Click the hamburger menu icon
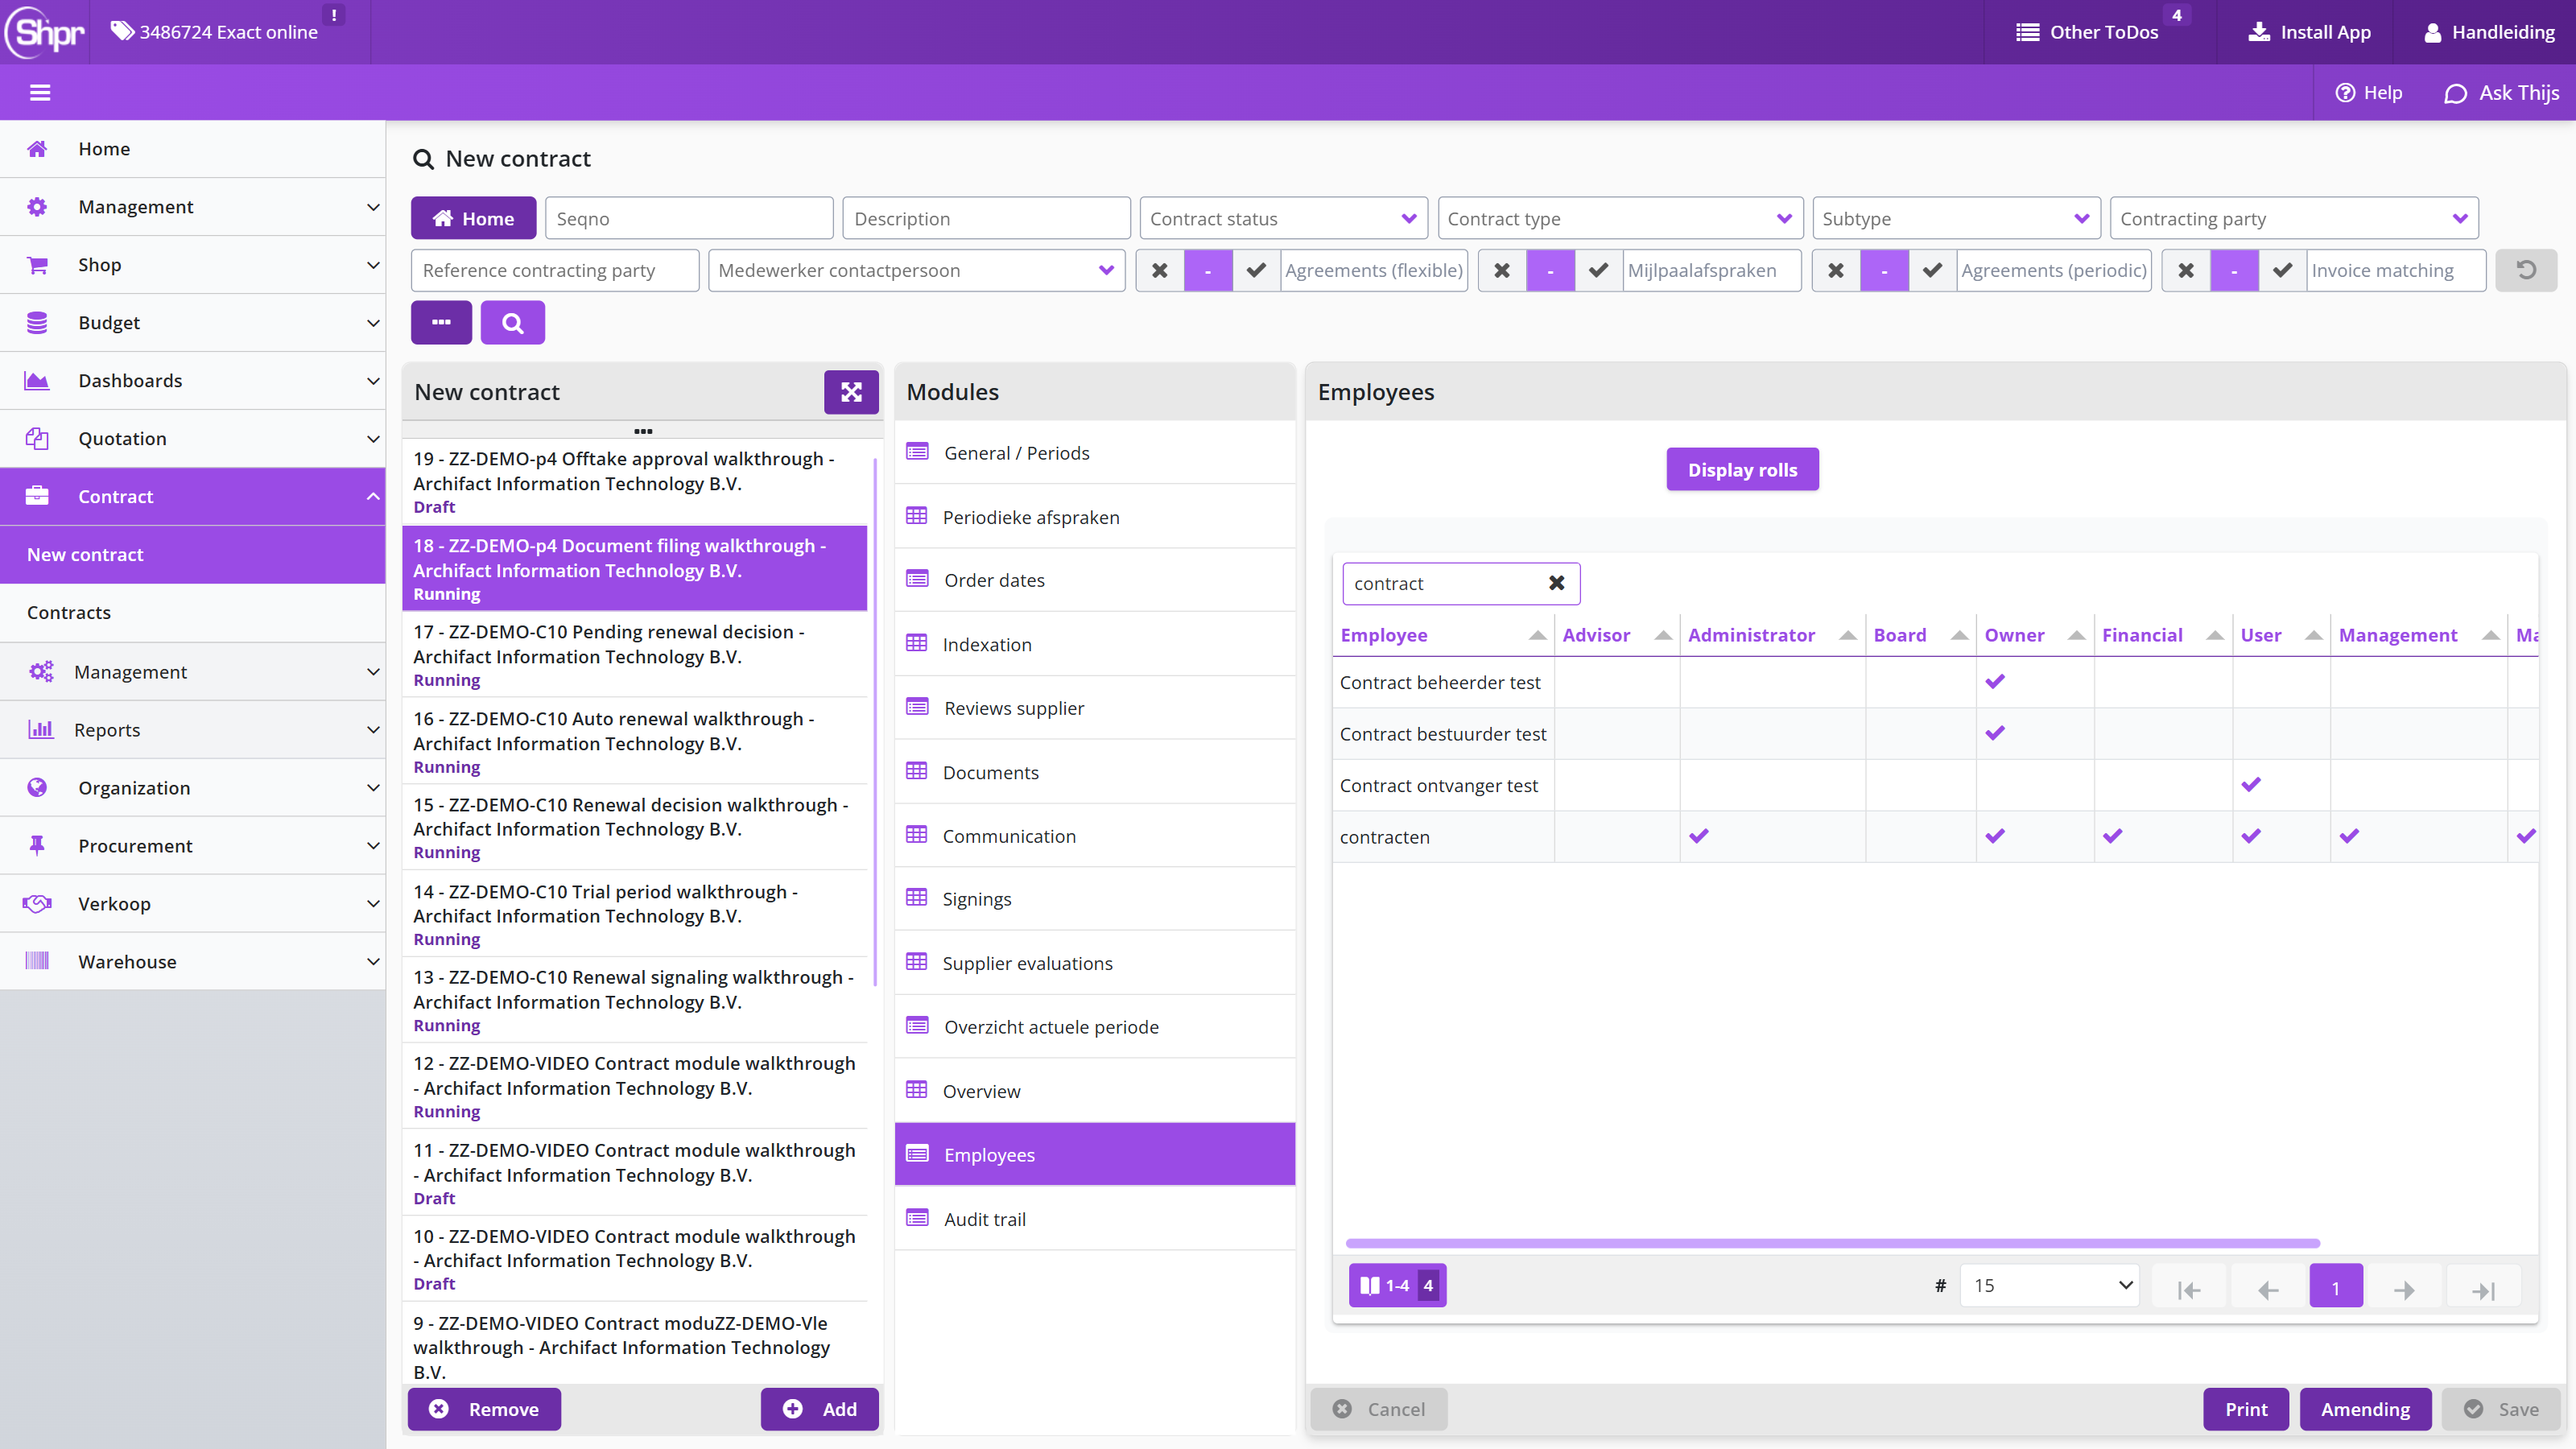2576x1449 pixels. click(x=40, y=93)
